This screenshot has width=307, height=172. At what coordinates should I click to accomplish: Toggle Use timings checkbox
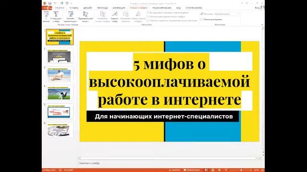pyautogui.click(x=148, y=16)
